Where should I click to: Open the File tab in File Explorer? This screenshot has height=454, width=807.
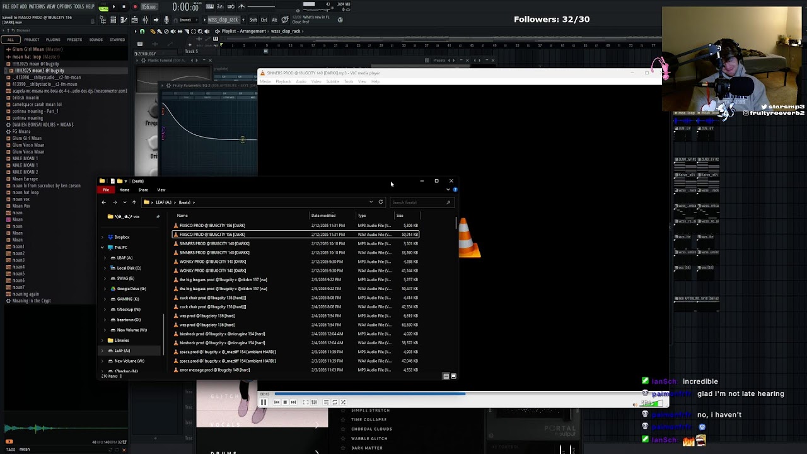tap(106, 190)
